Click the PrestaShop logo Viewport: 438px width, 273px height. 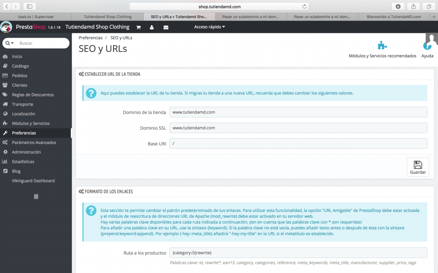31,27
